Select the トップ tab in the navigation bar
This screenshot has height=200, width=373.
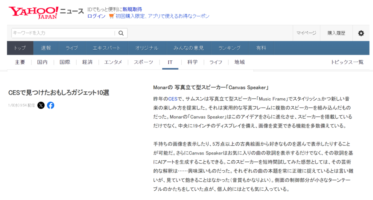19,48
